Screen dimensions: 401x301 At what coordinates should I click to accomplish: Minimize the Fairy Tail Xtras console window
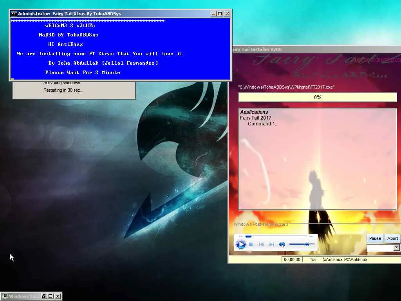tap(213, 14)
